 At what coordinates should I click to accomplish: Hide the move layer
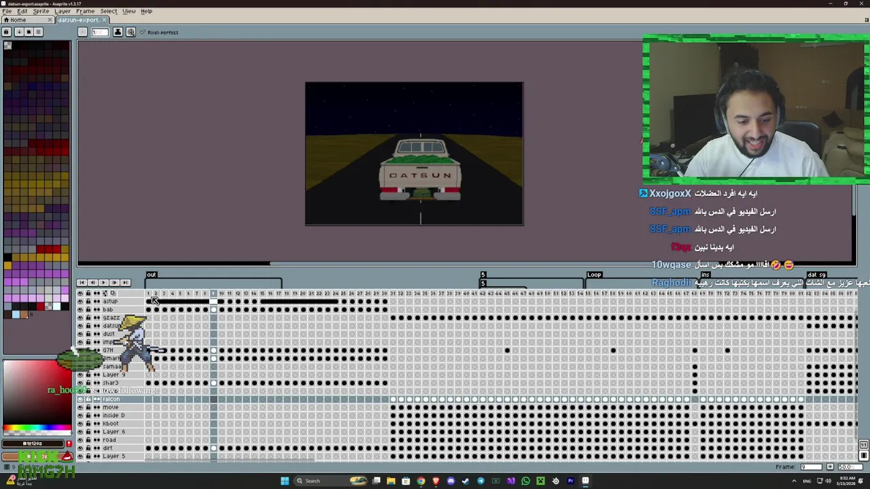tap(80, 407)
